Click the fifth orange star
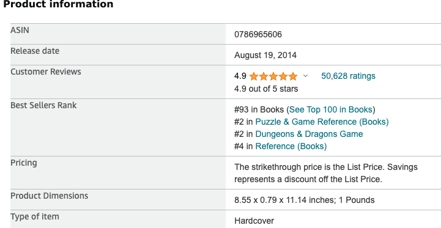This screenshot has width=441, height=228. point(293,76)
